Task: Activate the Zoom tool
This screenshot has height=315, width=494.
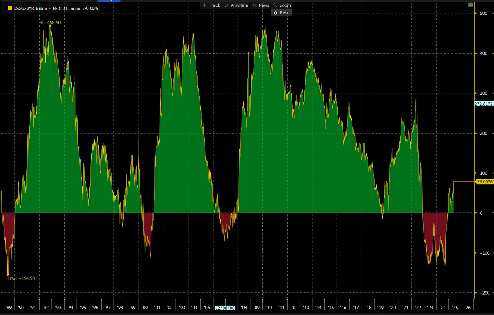Action: (282, 5)
